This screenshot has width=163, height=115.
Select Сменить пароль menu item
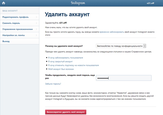[20, 23]
